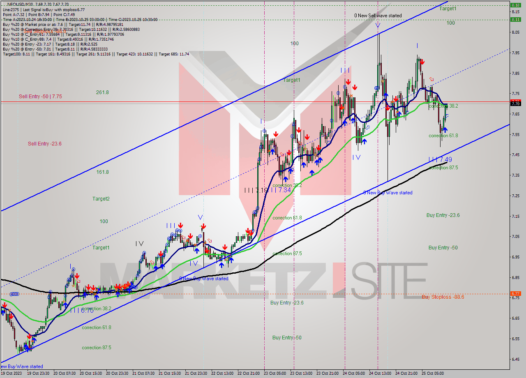Click the 6.45 price axis label
Viewport: 526px width, 378px height.
[x=516, y=360]
